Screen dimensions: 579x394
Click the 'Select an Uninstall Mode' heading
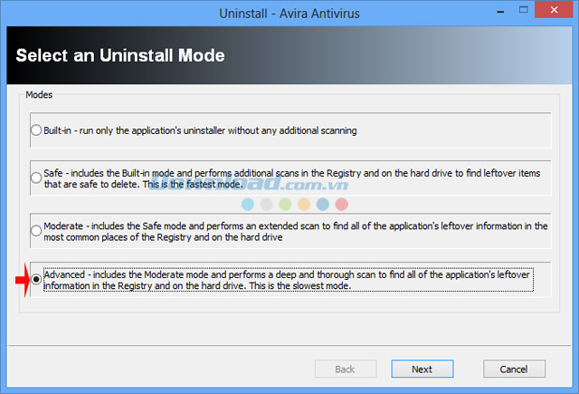click(x=120, y=55)
